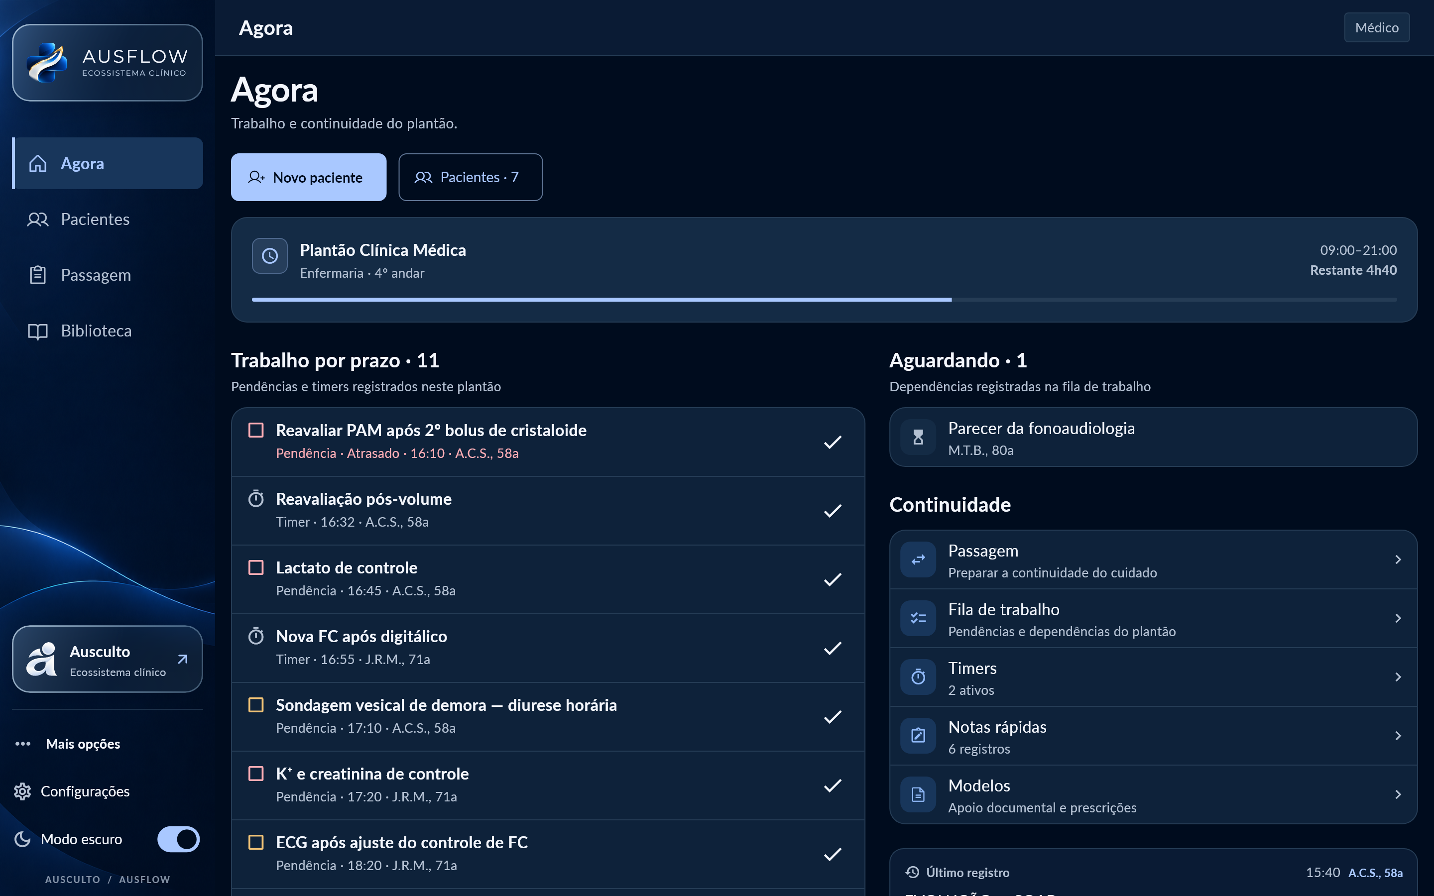This screenshot has width=1434, height=896.
Task: Click the clock icon beside Plantão Clínica Médica
Action: [x=269, y=256]
